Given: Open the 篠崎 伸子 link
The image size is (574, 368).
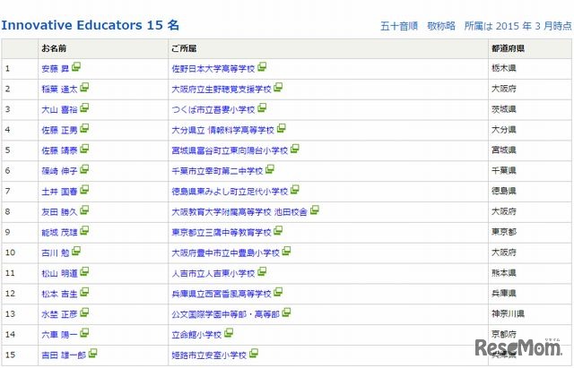Looking at the screenshot, I should [x=60, y=171].
